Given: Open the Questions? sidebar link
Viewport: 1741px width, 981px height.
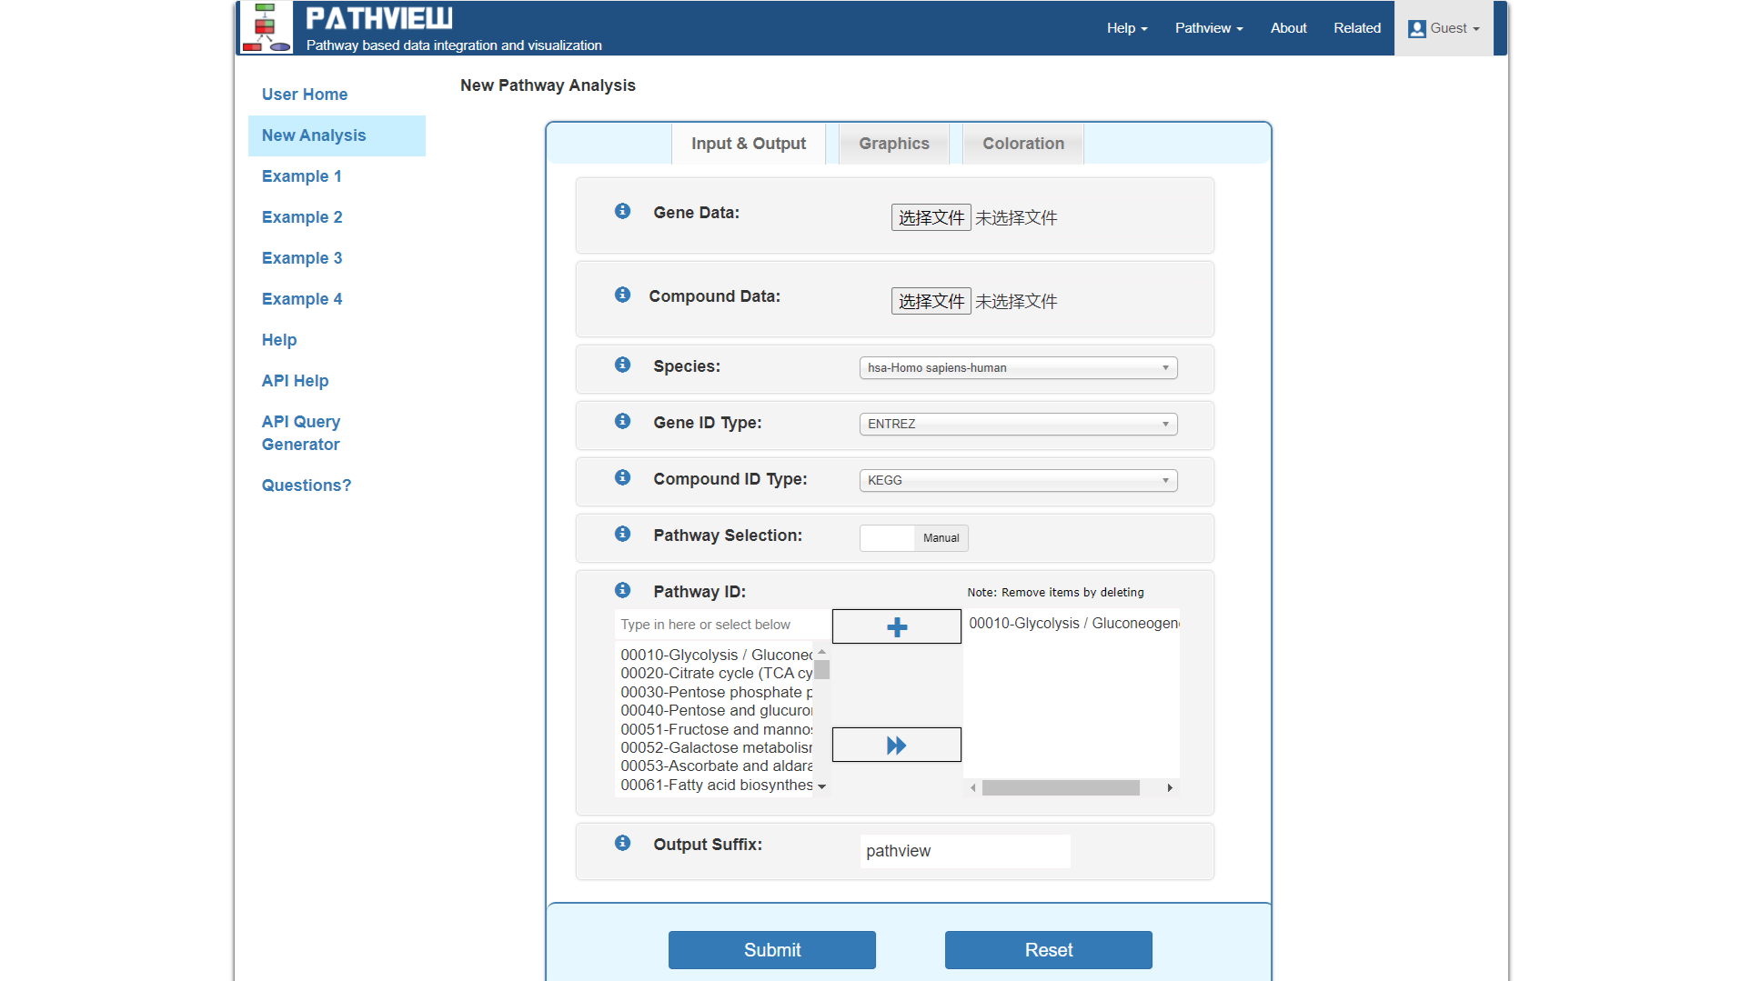Looking at the screenshot, I should tap(307, 485).
